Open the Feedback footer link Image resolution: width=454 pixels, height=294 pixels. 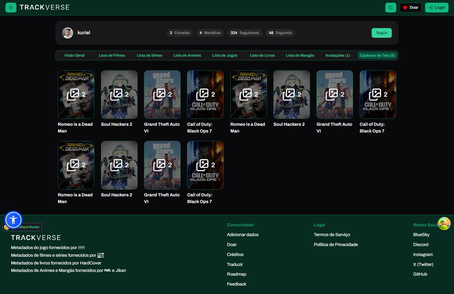[236, 284]
